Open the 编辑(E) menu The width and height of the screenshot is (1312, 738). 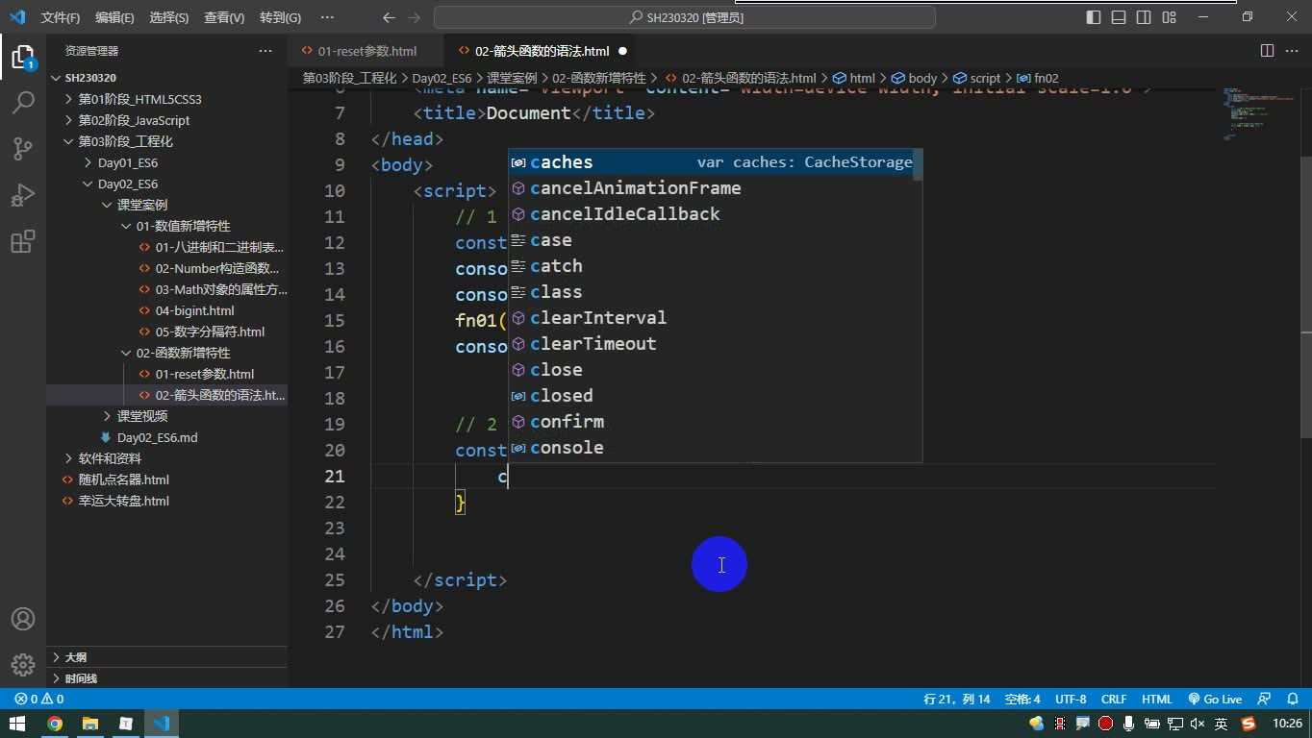coord(114,17)
